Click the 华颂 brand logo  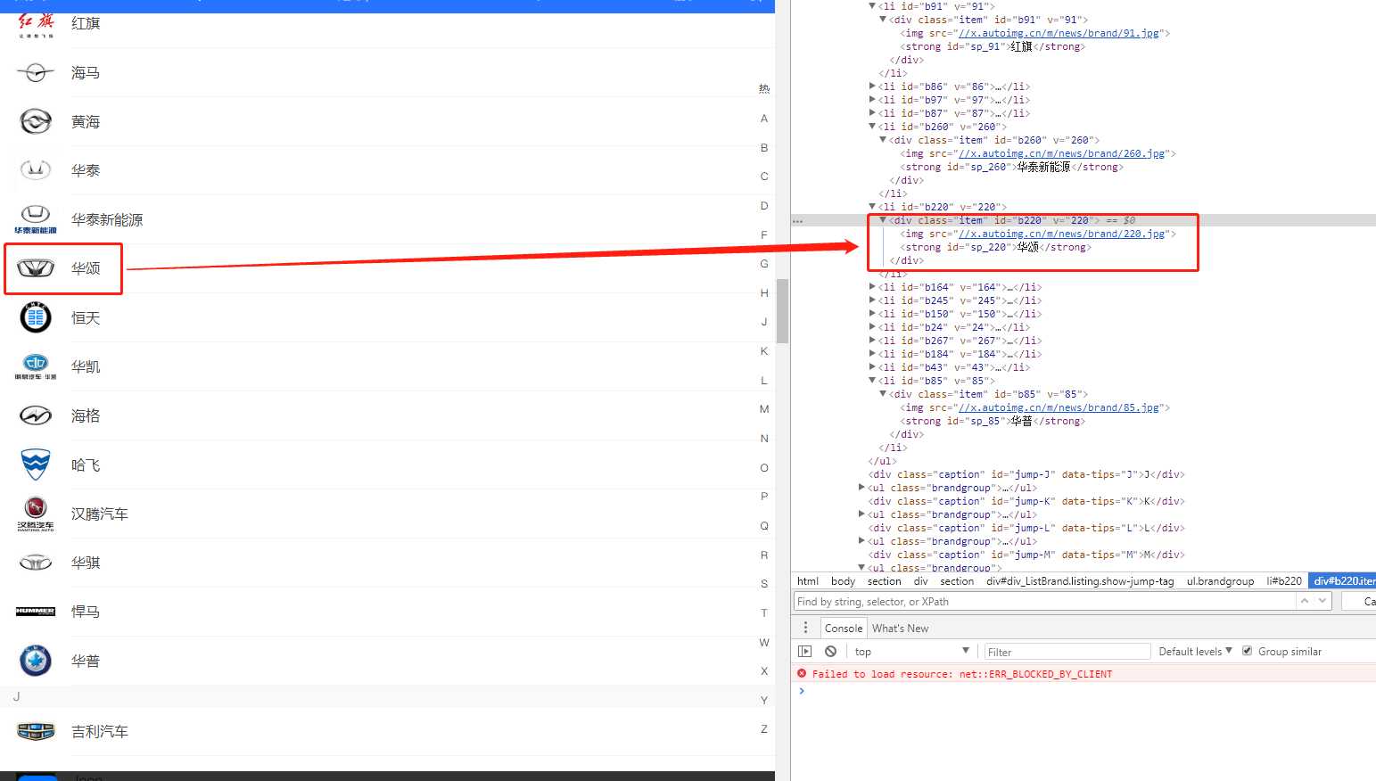(36, 268)
